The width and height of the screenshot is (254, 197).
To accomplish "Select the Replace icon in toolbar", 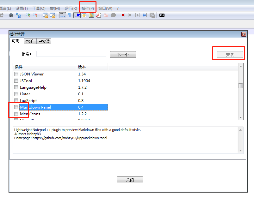I will pos(18,15).
